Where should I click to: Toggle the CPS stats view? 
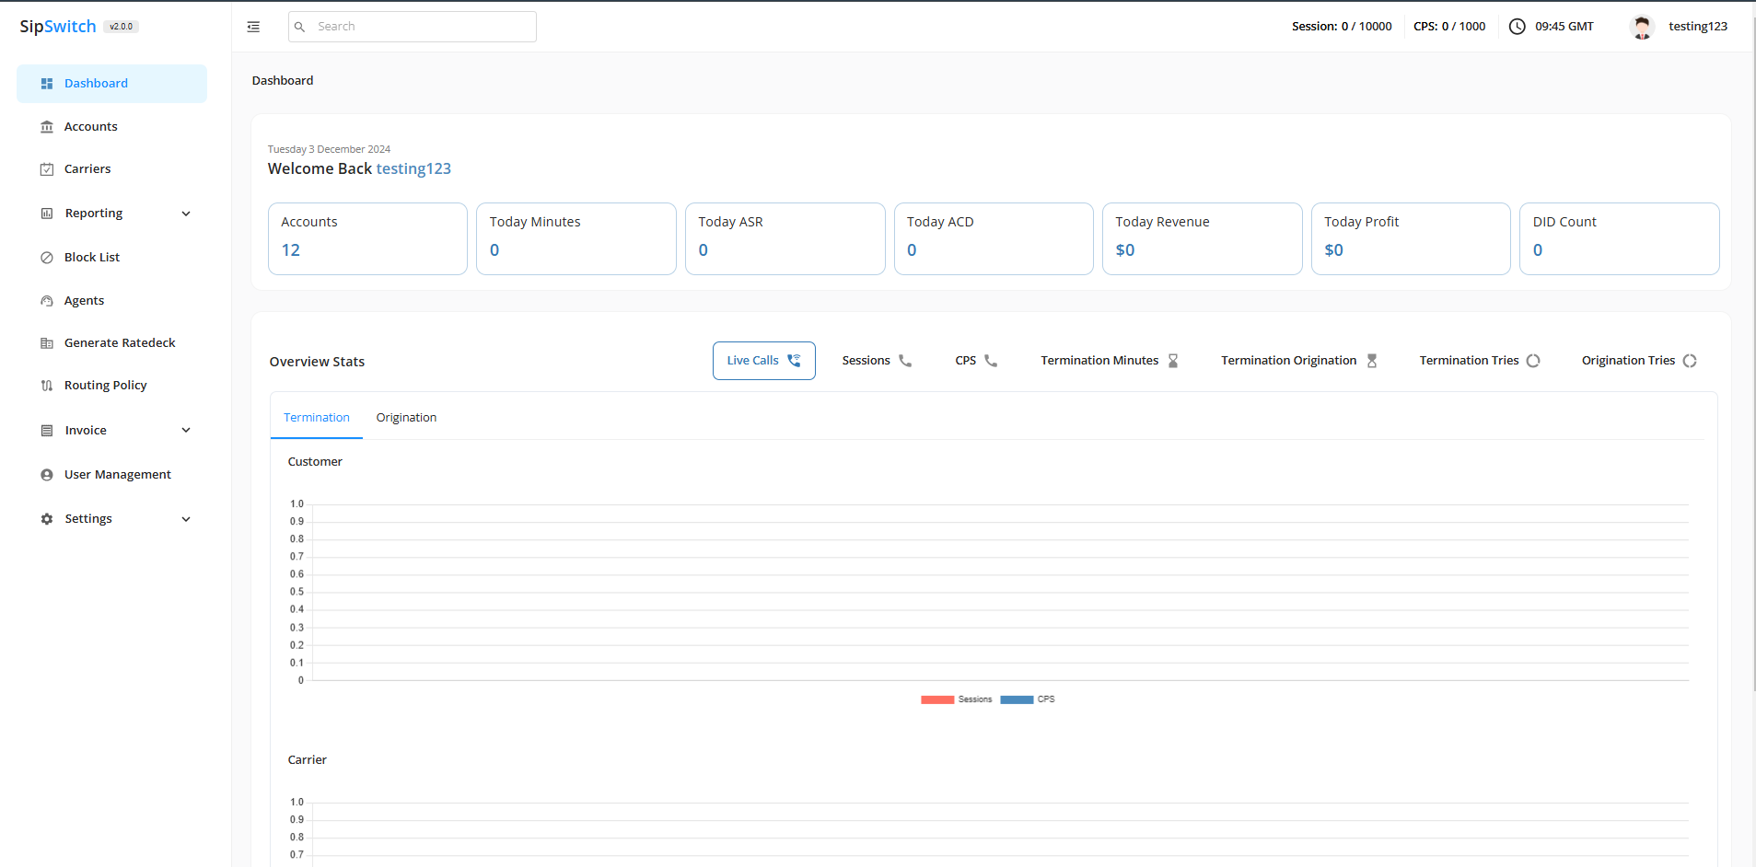975,361
